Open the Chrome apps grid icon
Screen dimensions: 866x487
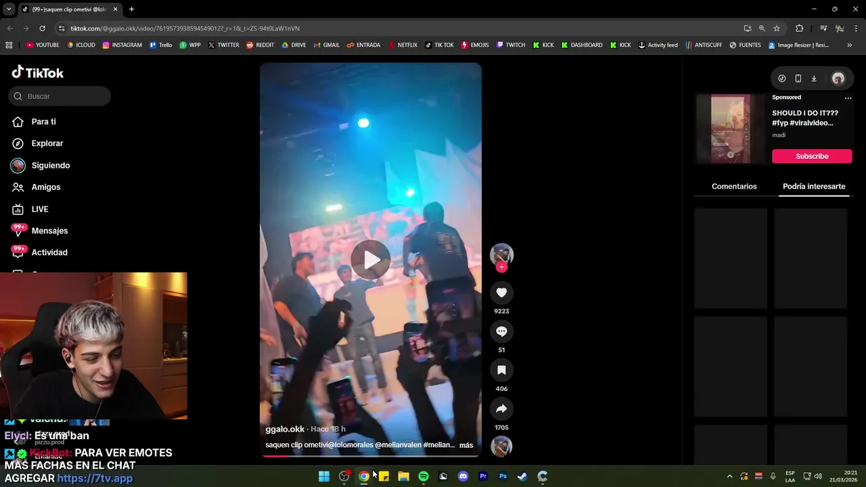pyautogui.click(x=9, y=45)
